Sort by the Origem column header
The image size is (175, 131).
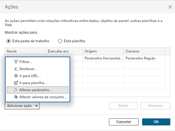(103, 51)
